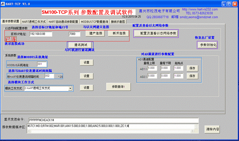Expand the 模块工作方式 dropdown arrow
This screenshot has width=239, height=141.
click(70, 88)
